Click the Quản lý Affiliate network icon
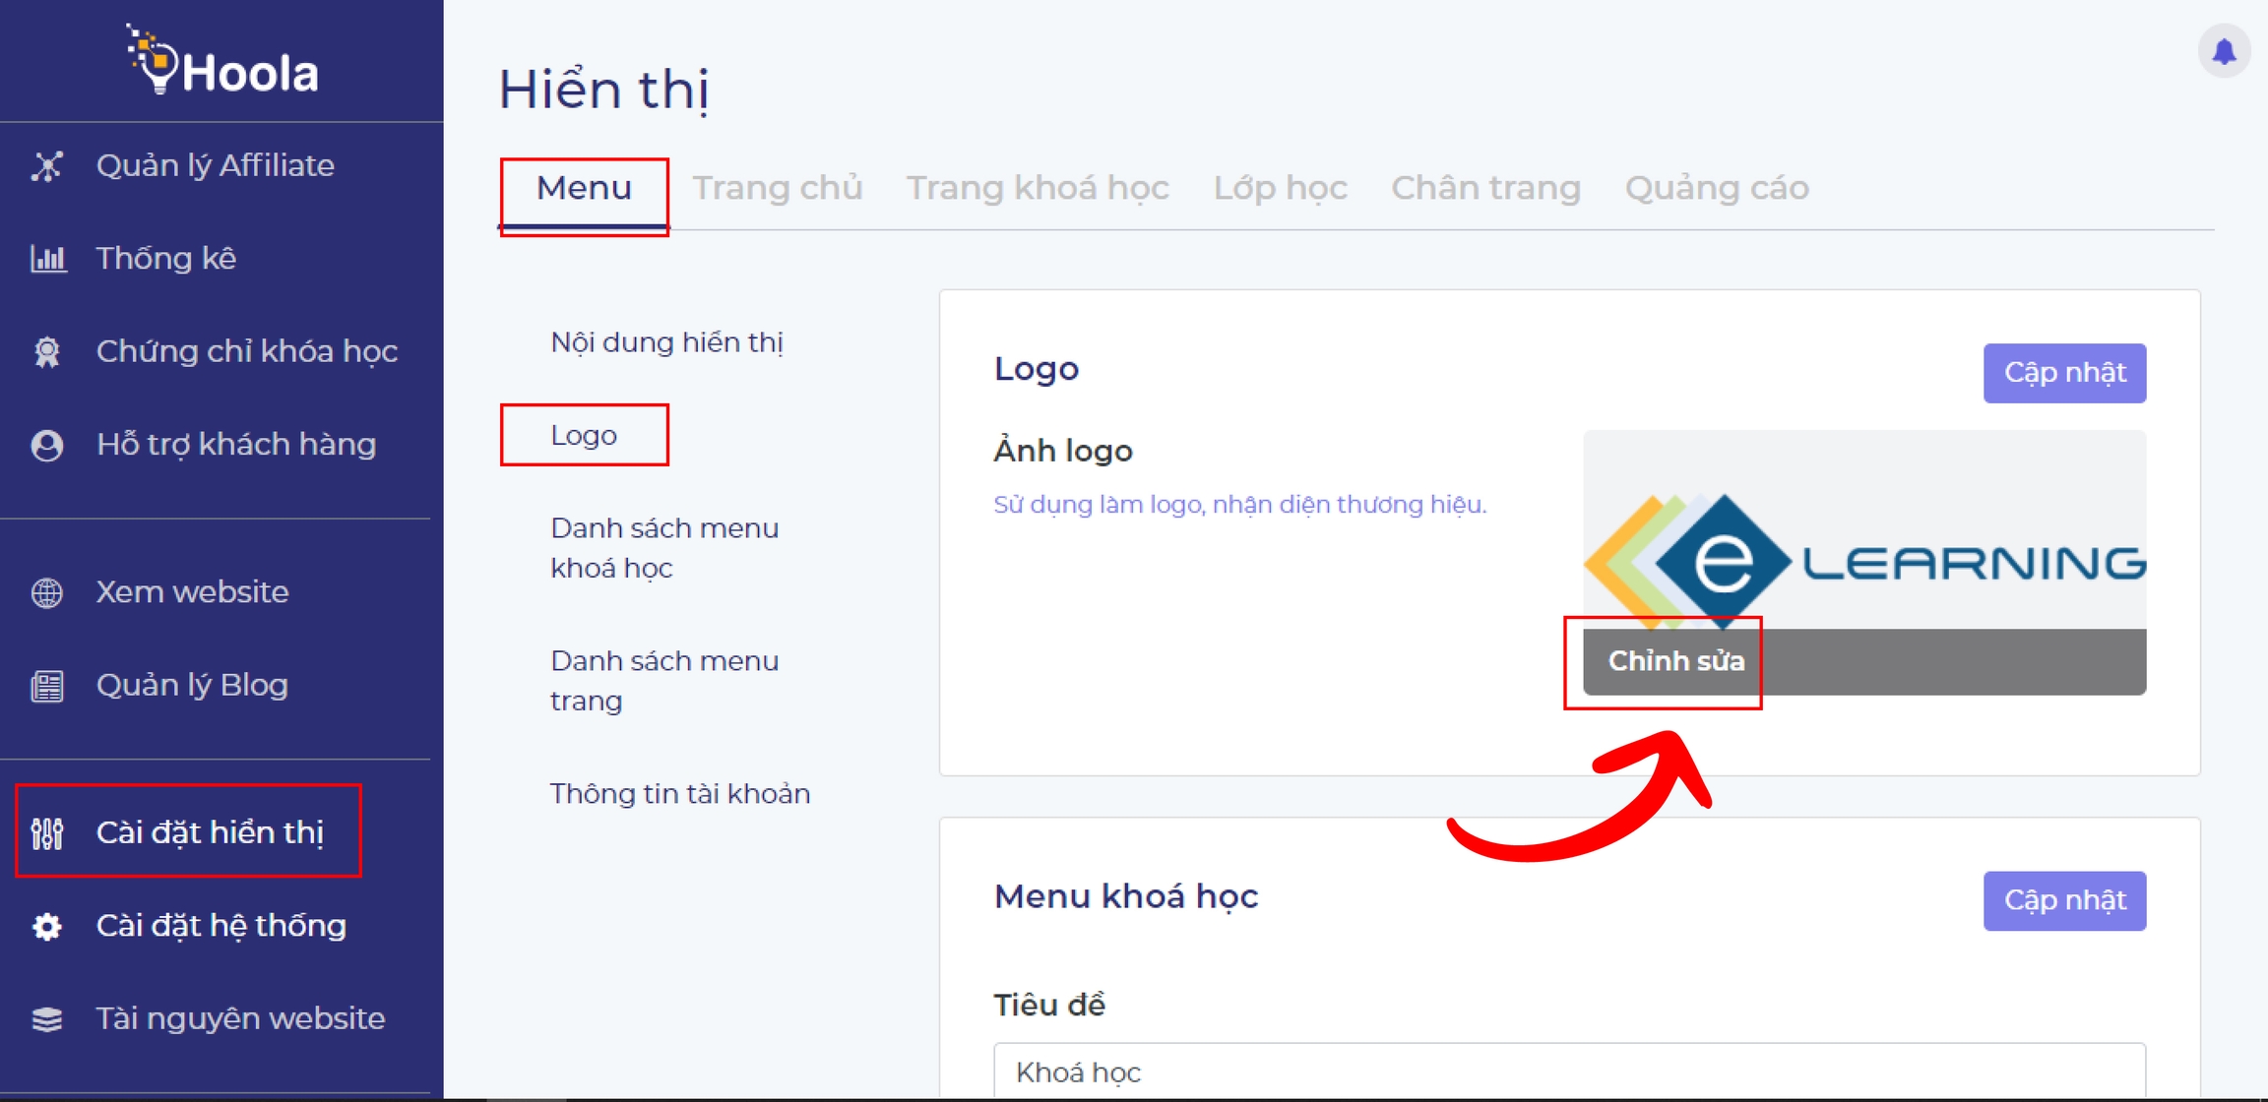 (x=47, y=166)
